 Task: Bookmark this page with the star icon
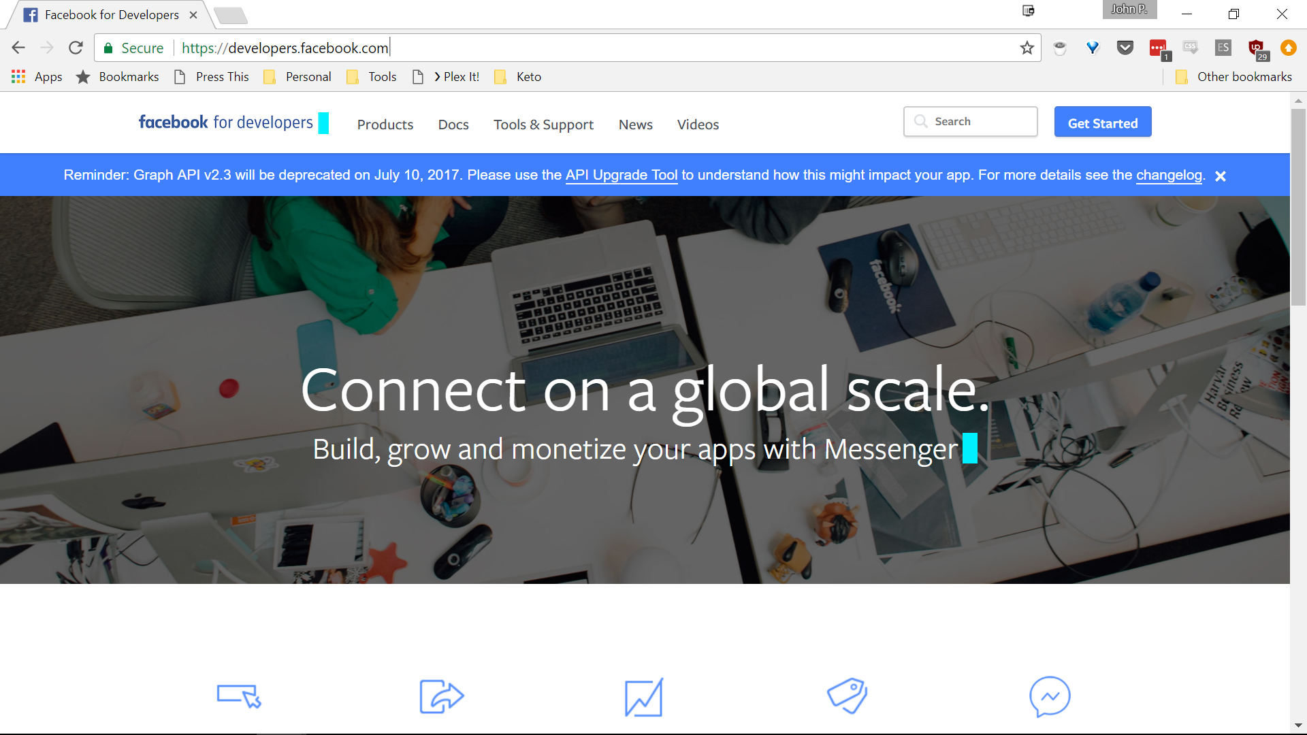1027,48
